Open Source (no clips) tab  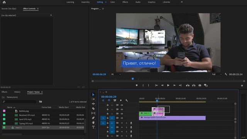(9, 8)
